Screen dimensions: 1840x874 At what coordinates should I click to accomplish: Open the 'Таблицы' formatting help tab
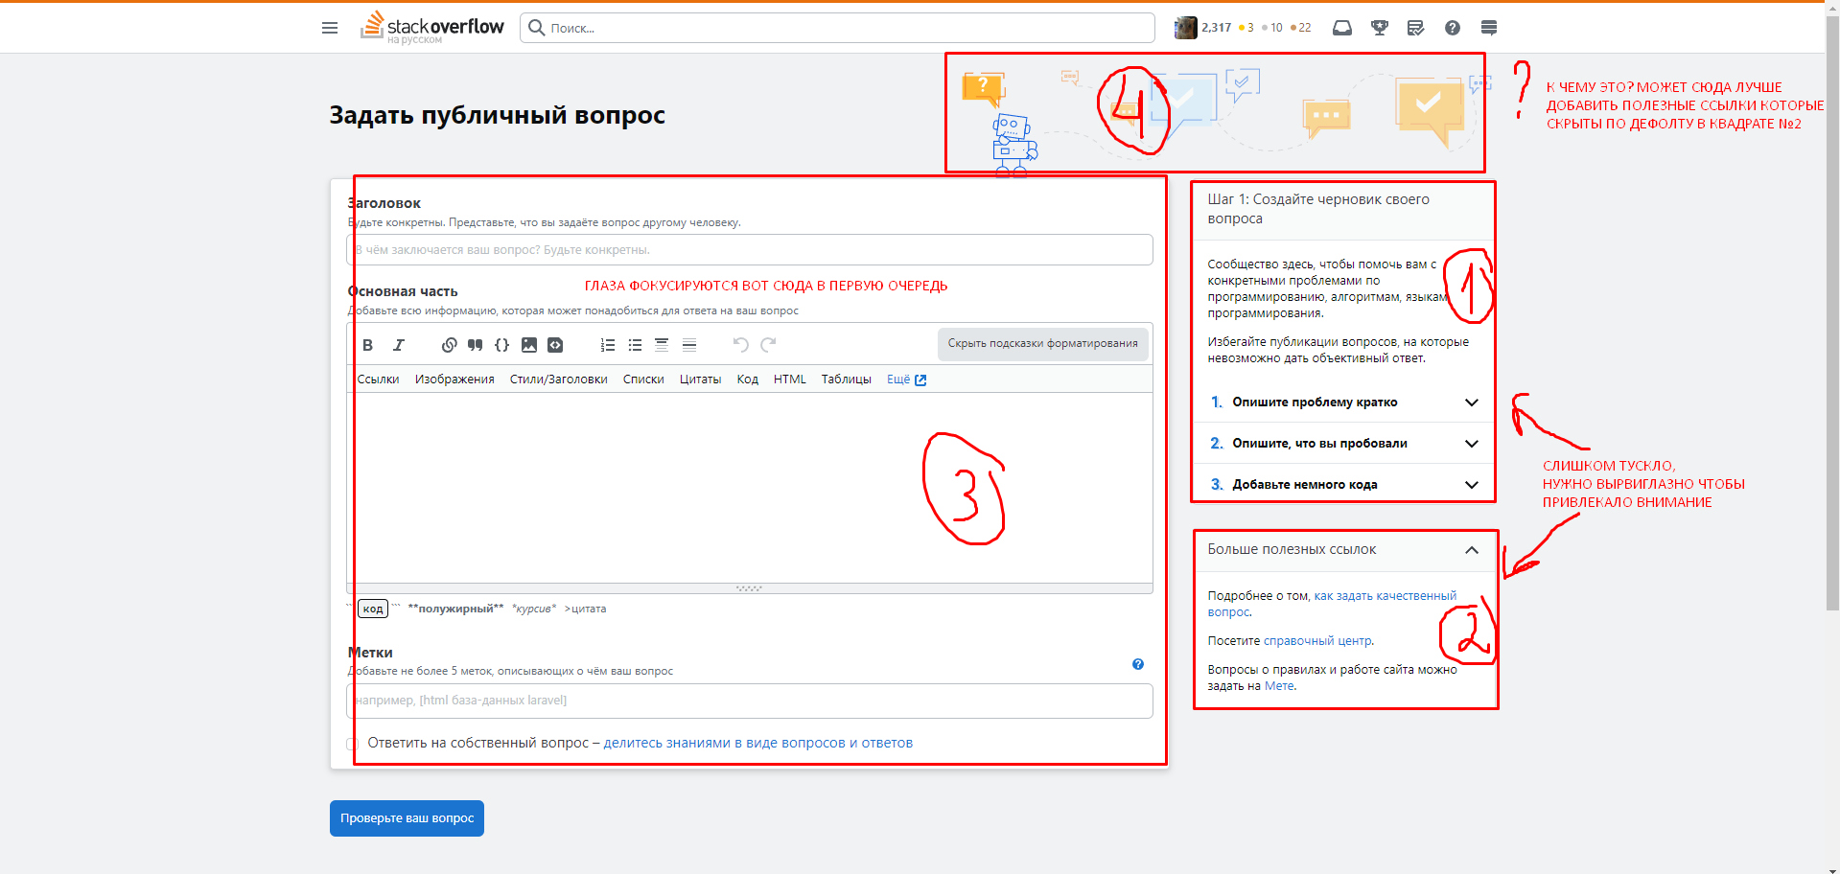847,379
